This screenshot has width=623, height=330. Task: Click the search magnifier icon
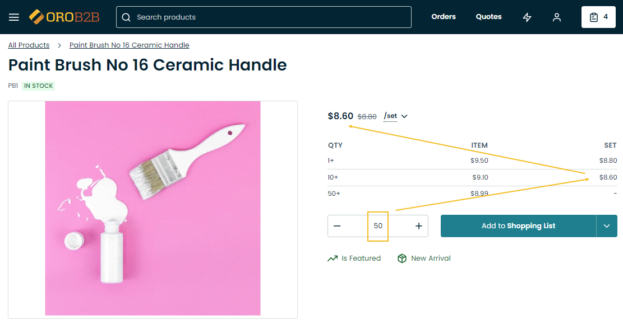(x=126, y=17)
